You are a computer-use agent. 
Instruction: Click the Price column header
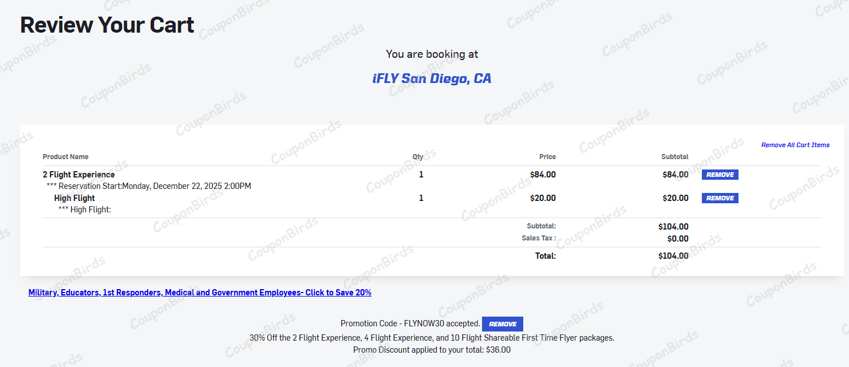[547, 157]
